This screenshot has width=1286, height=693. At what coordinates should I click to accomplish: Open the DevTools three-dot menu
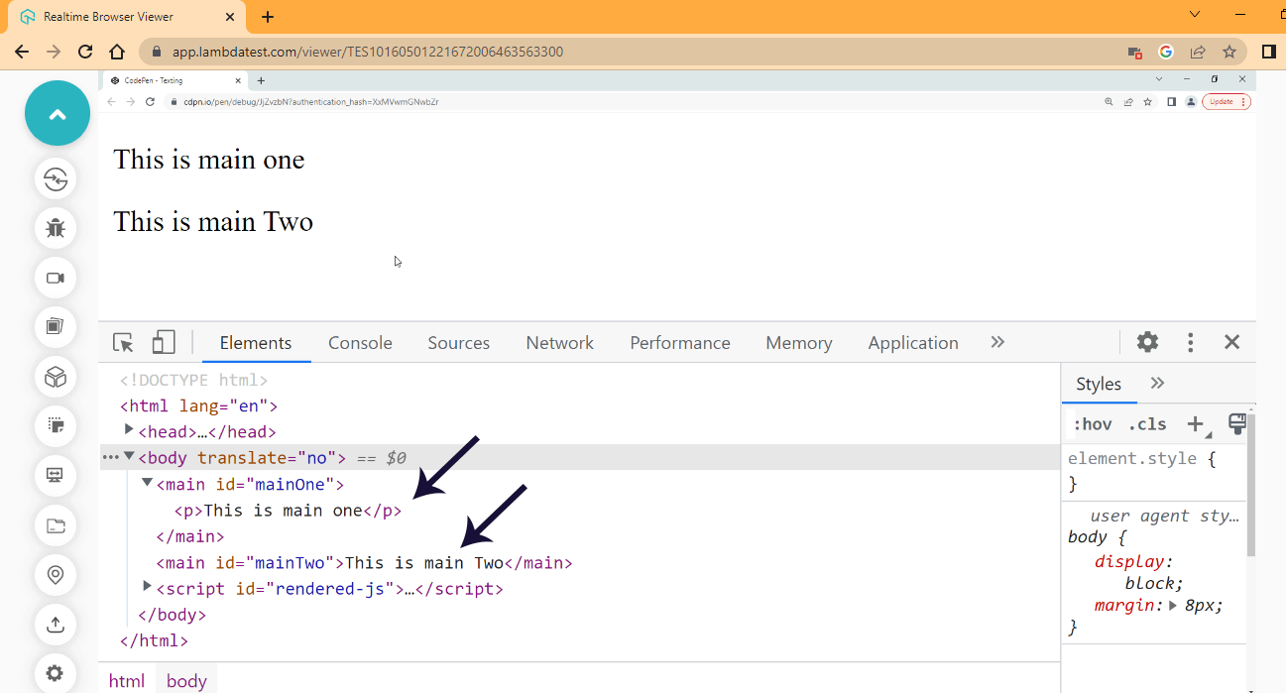pyautogui.click(x=1190, y=341)
